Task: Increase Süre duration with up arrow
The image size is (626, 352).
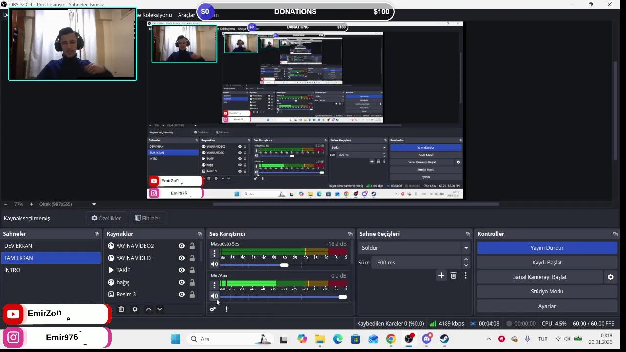Action: [466, 260]
